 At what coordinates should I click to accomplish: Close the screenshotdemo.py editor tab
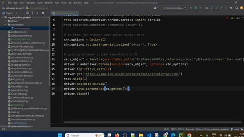77,13
